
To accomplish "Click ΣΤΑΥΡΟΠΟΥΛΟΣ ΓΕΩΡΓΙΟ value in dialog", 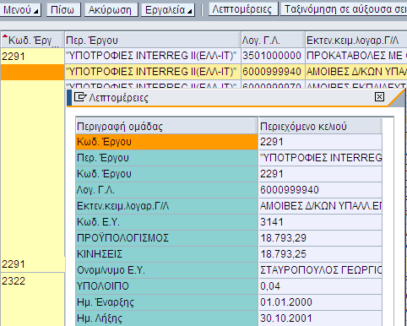I will [x=320, y=270].
